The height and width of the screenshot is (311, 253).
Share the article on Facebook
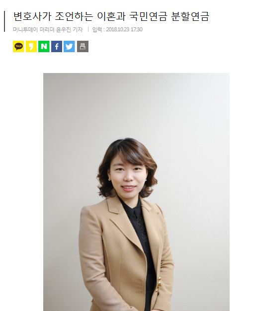tap(57, 46)
